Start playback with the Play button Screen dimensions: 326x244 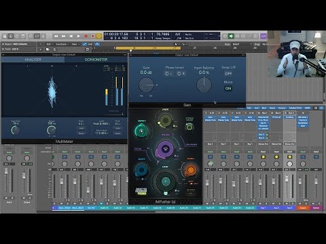78,36
